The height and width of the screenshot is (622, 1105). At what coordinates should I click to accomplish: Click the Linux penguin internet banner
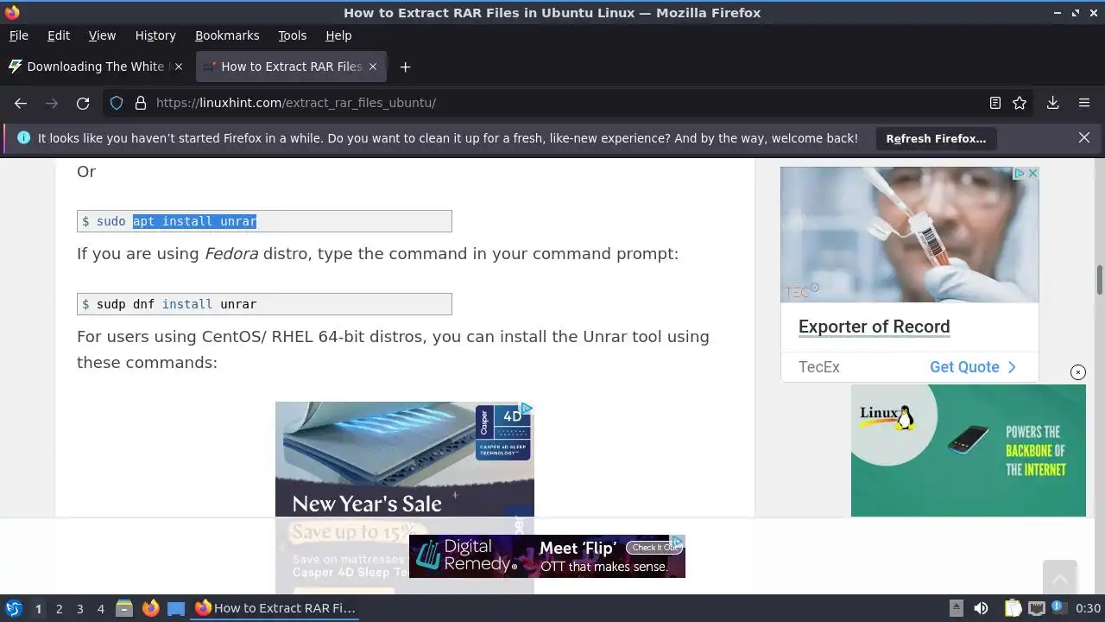pyautogui.click(x=969, y=450)
